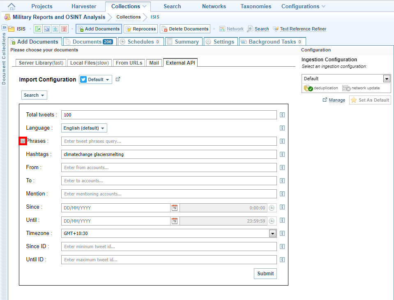Click the Text Reference Refiner tool

coord(300,29)
